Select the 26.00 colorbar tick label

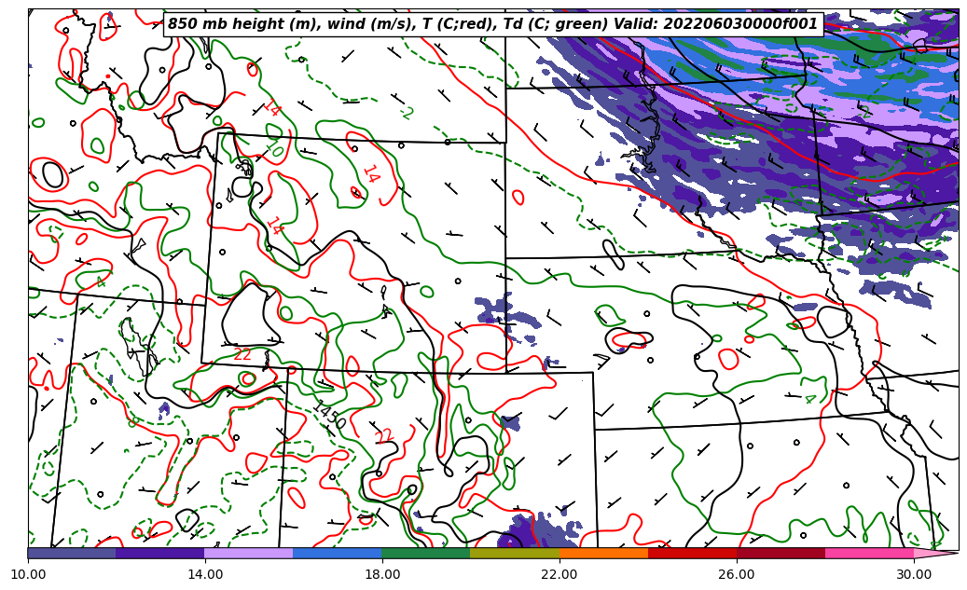pyautogui.click(x=737, y=574)
